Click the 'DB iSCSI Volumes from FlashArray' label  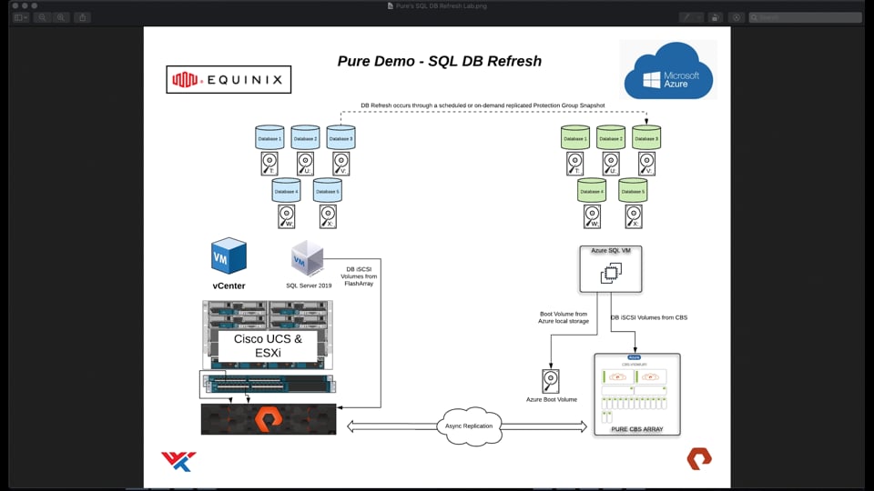[359, 276]
